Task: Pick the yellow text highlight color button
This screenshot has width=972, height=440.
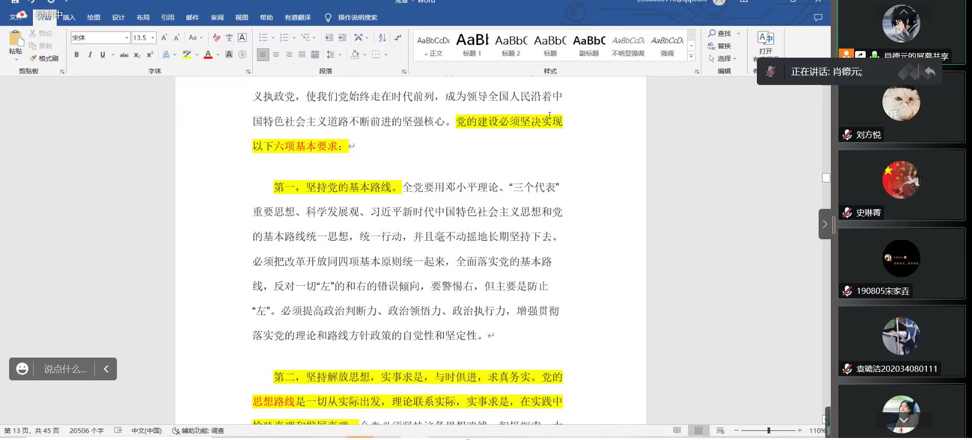Action: pyautogui.click(x=187, y=55)
